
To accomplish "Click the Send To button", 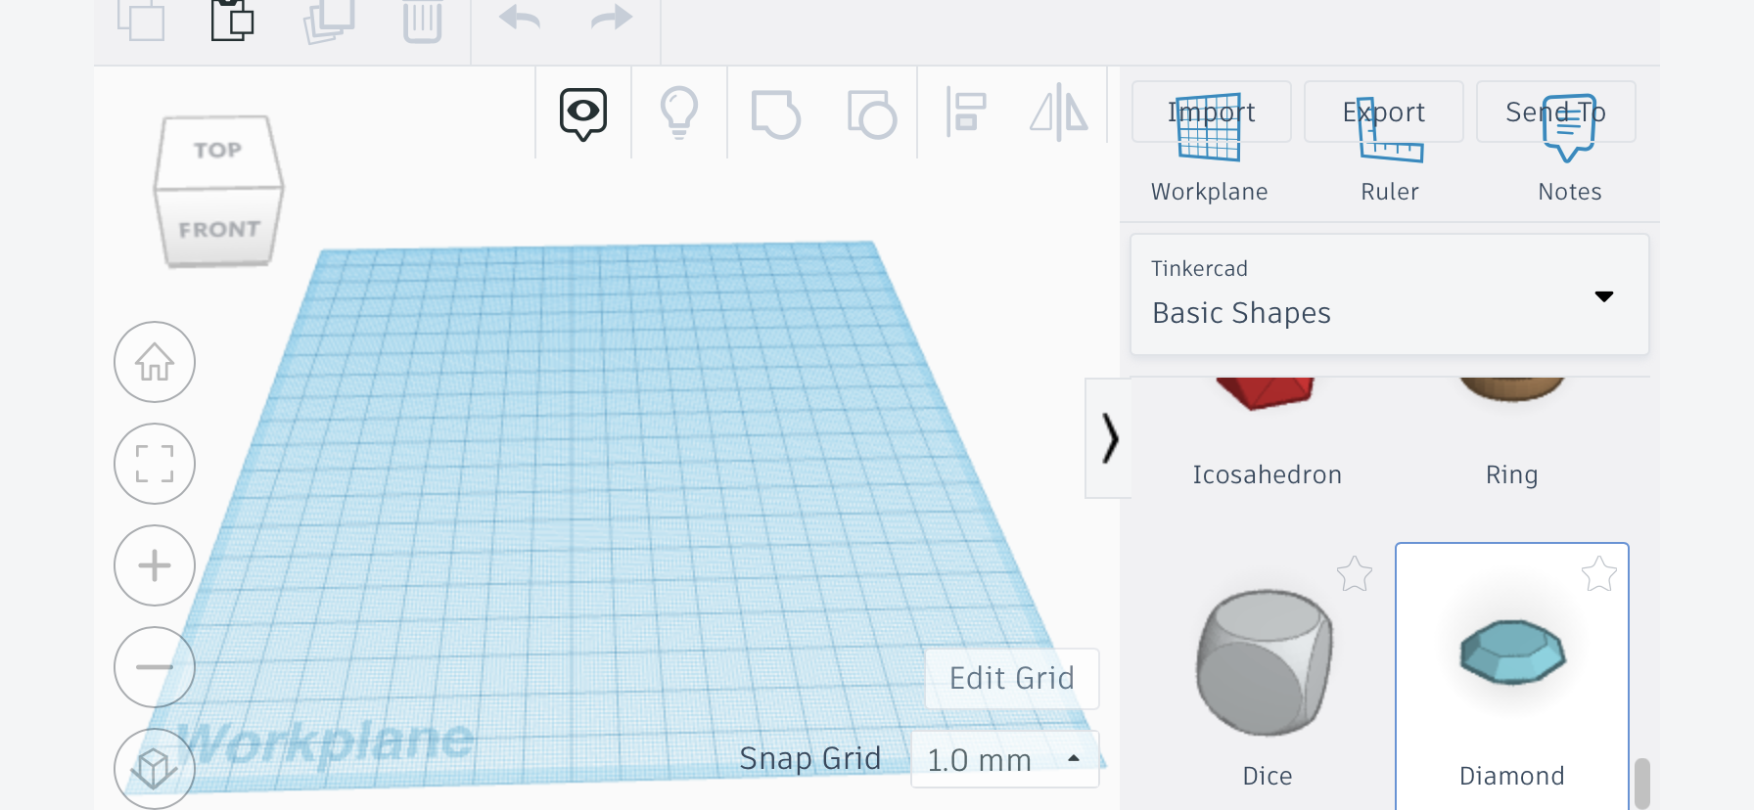I will pyautogui.click(x=1556, y=112).
